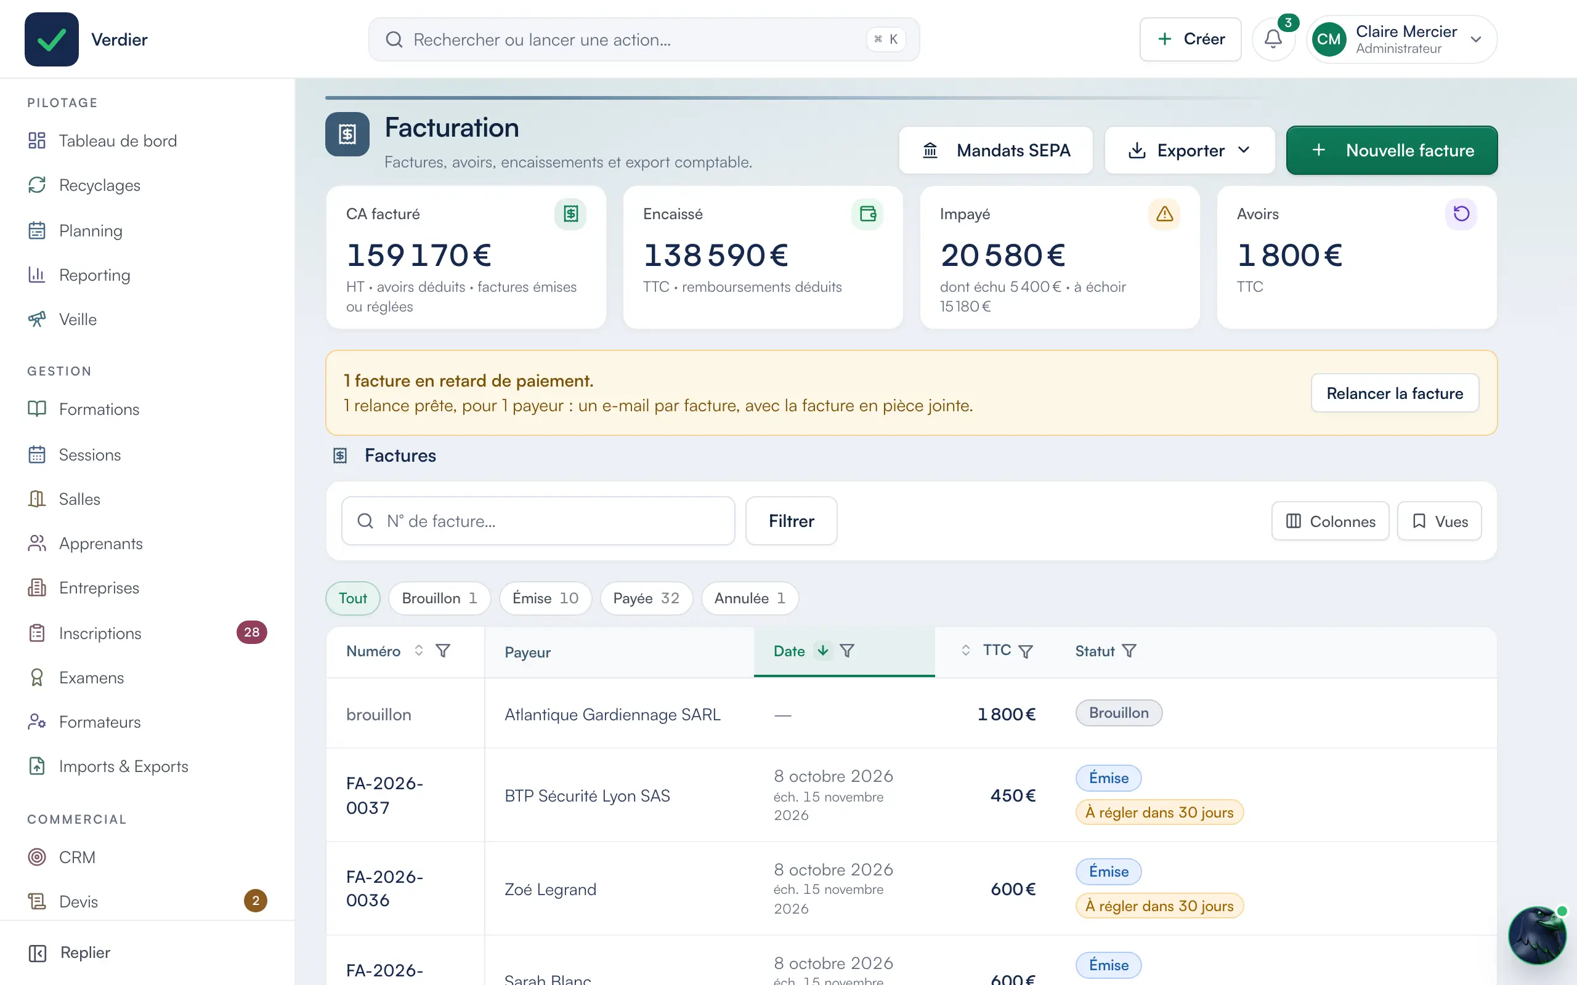Toggle Date descending sort arrow

(823, 651)
